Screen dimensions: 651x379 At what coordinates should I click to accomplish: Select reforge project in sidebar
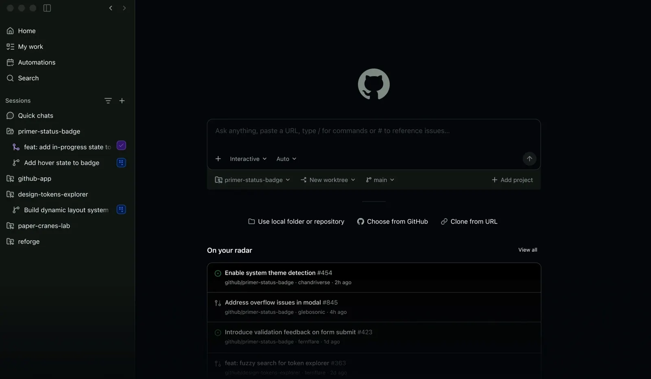[x=67, y=242]
